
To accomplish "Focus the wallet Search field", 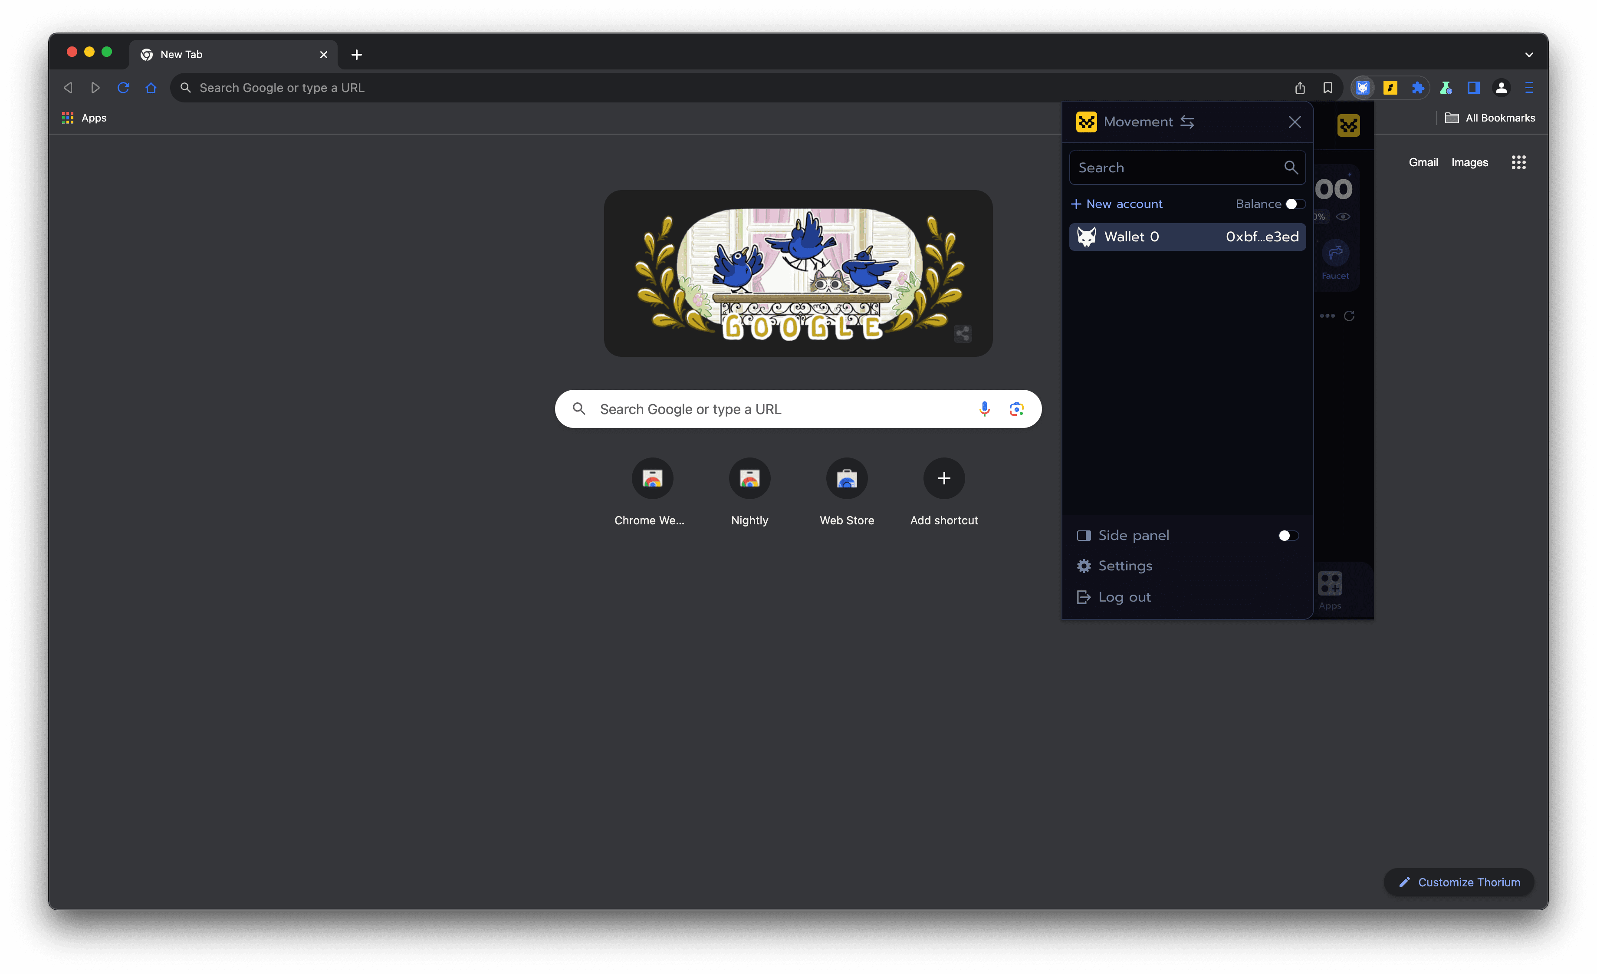I will 1187,167.
